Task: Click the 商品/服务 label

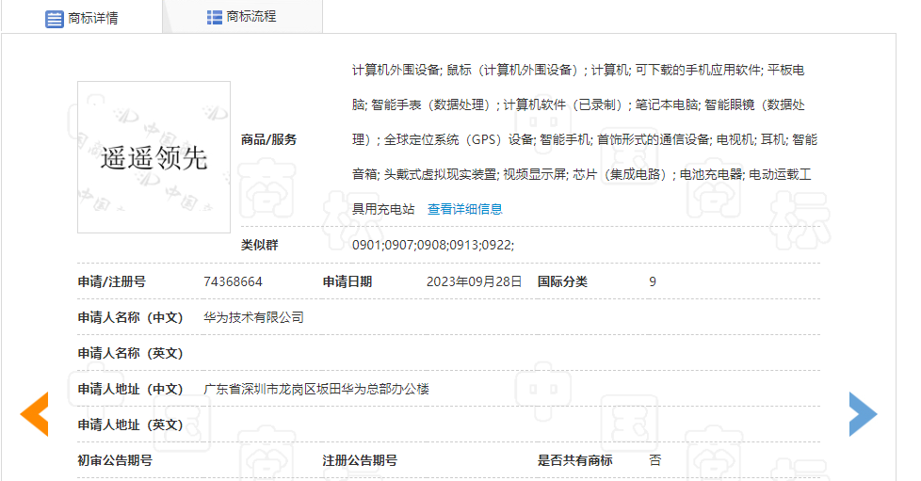Action: pos(268,139)
